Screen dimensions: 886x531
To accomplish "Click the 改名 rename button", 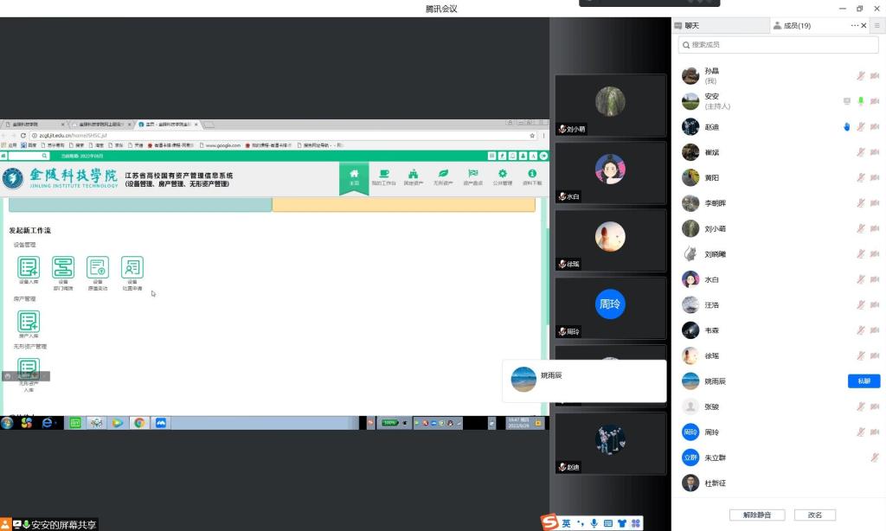I will [x=814, y=515].
